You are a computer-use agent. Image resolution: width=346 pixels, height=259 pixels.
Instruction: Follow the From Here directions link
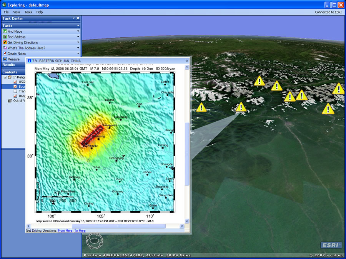[65, 231]
